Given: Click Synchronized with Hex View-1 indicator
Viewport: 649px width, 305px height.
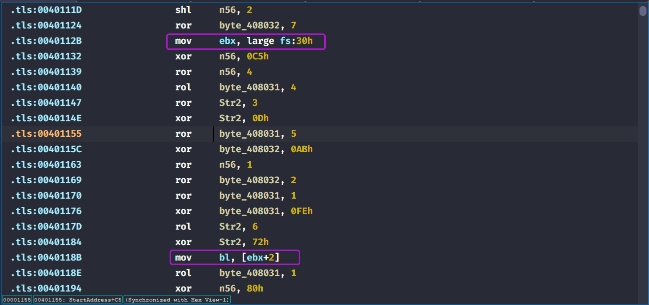Looking at the screenshot, I should 177,300.
